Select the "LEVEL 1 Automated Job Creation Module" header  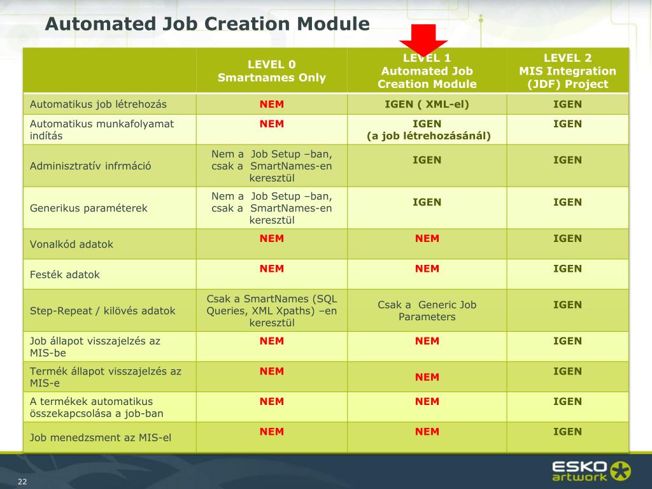coord(427,71)
